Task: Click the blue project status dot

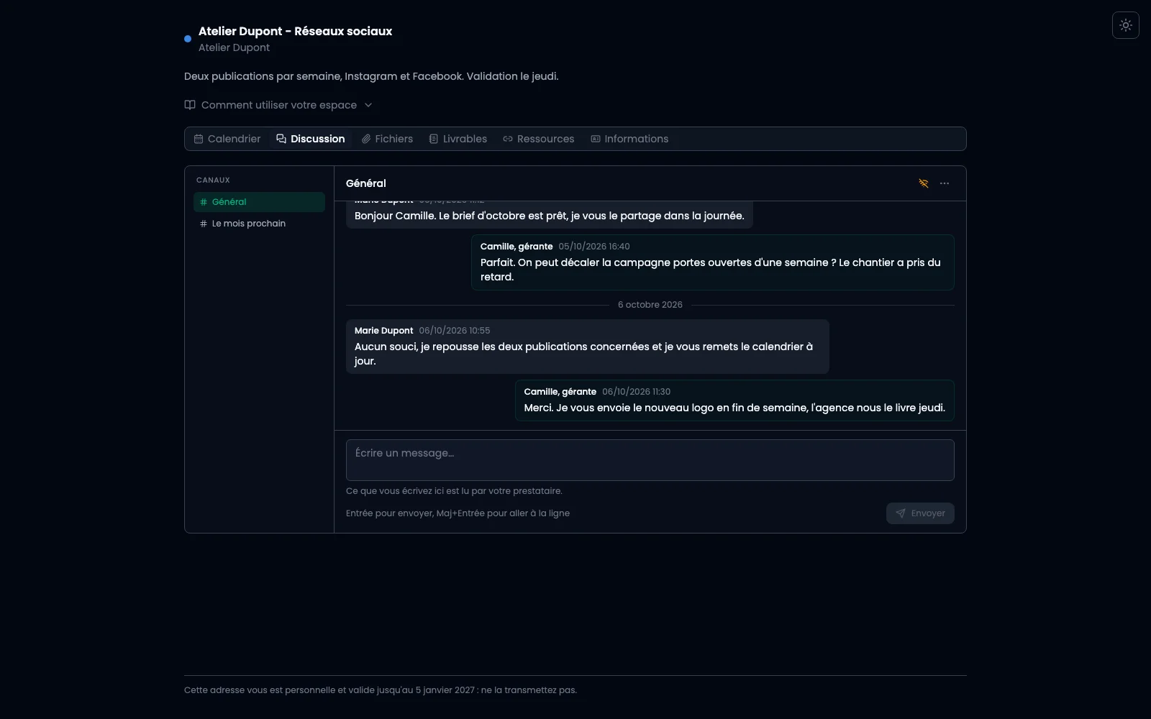Action: click(x=188, y=39)
